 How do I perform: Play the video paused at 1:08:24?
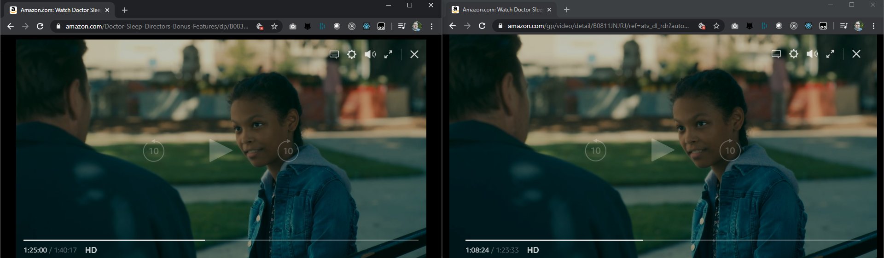click(663, 150)
